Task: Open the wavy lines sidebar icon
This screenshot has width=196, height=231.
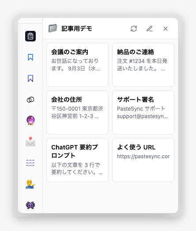Action: coord(30,163)
